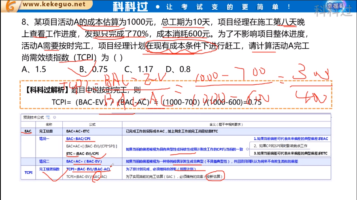
Task: Click the formula TCPI=(BAC-EV)/(EAC-AC)
Action: [87, 177]
